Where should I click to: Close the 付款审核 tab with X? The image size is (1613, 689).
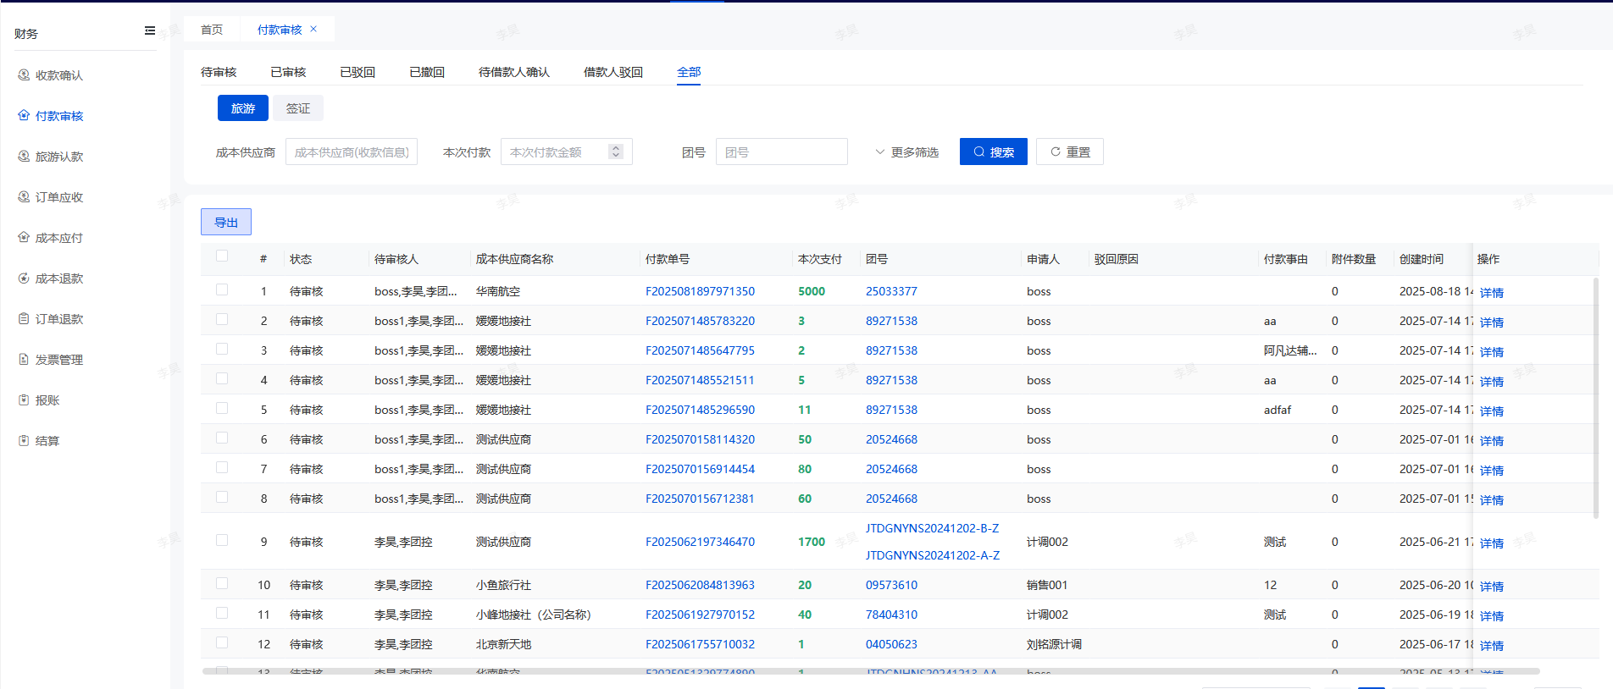point(313,30)
